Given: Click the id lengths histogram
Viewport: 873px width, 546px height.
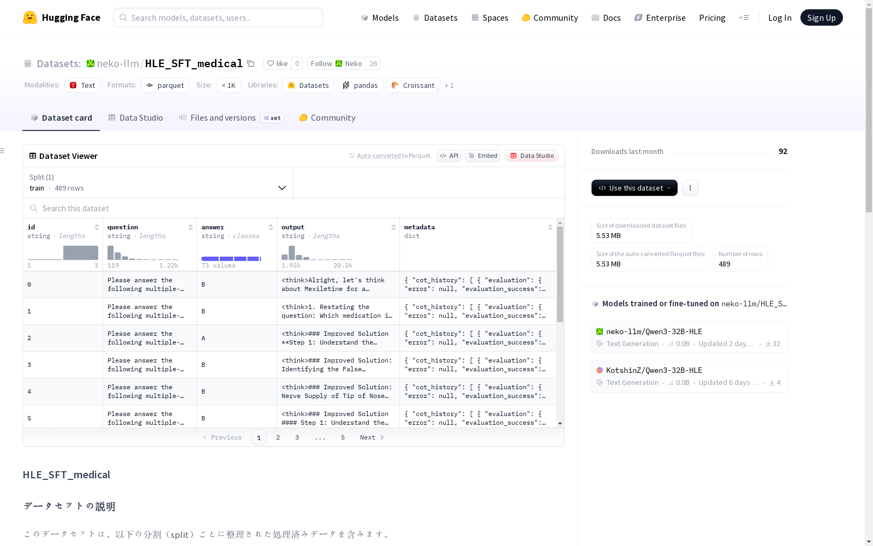Looking at the screenshot, I should click(x=63, y=253).
